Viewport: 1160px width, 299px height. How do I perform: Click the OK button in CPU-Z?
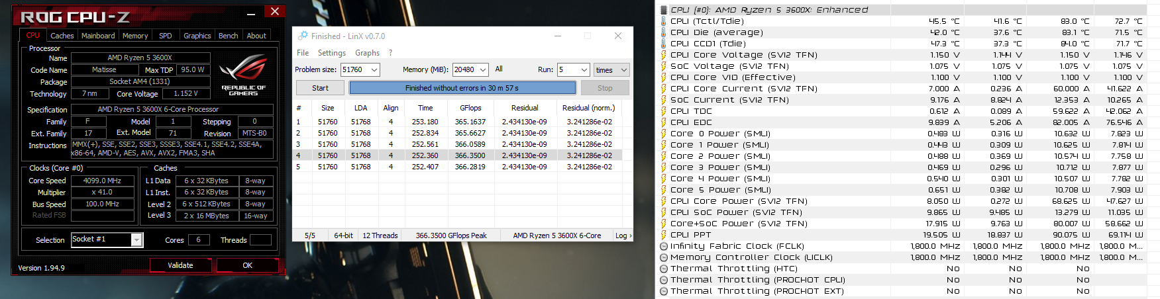[247, 265]
